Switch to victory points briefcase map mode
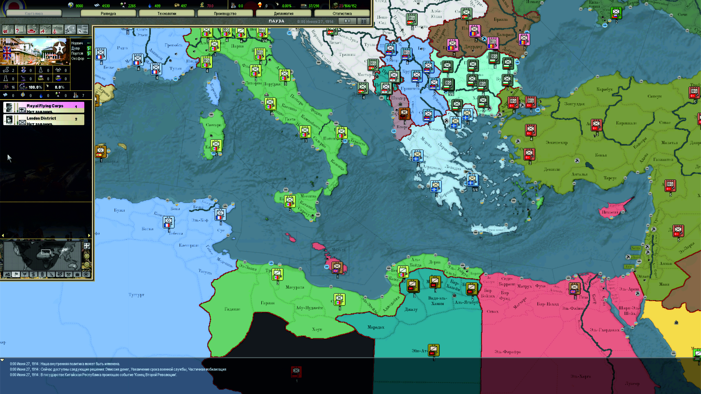This screenshot has height=394, width=701. pos(77,274)
